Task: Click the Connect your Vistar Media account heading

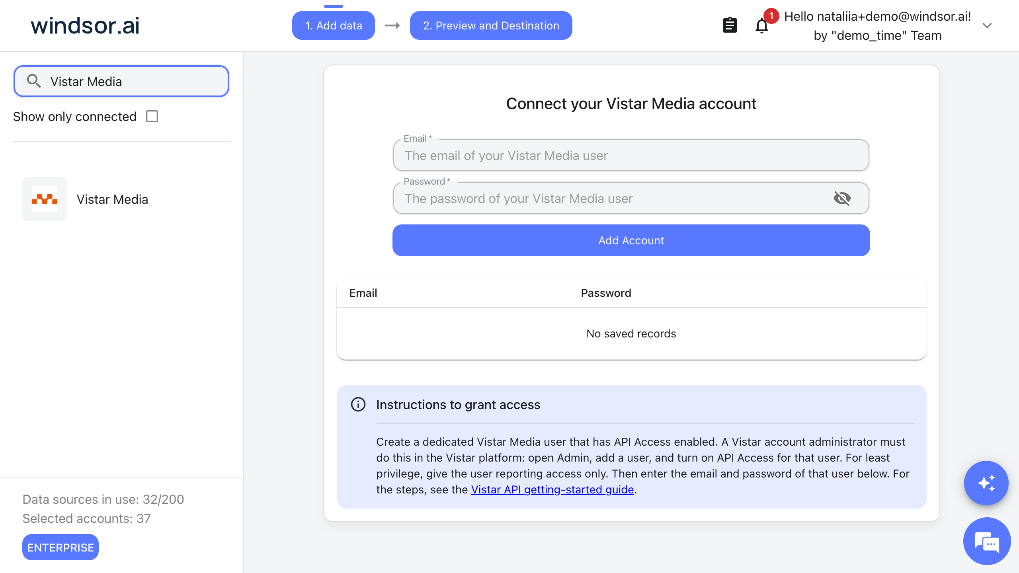Action: click(x=631, y=103)
